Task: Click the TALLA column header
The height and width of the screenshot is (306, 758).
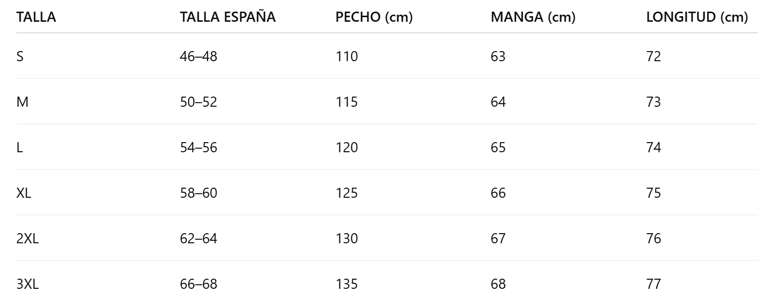Action: (x=36, y=17)
